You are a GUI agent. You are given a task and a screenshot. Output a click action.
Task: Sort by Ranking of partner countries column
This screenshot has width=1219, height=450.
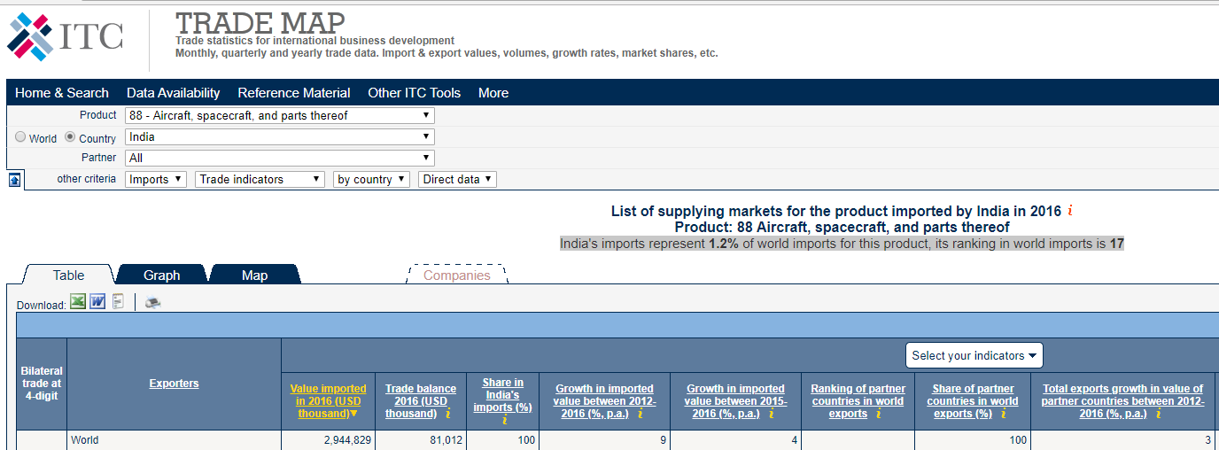[858, 401]
